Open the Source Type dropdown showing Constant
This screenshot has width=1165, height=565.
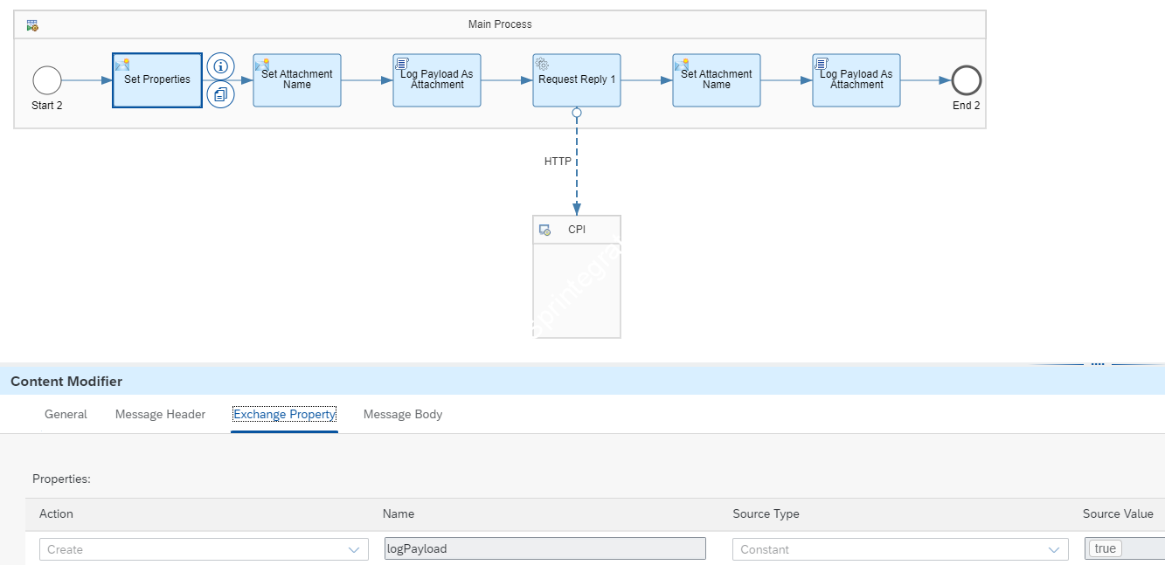coord(900,549)
